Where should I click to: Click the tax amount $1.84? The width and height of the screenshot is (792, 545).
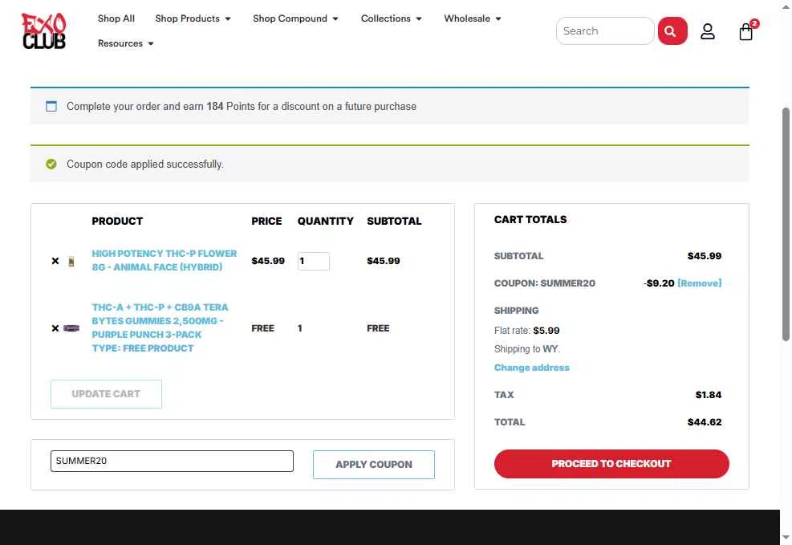click(709, 395)
